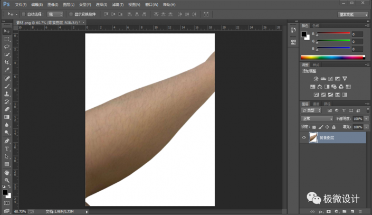Select the 背景图层 layer thumbnail

coord(313,137)
